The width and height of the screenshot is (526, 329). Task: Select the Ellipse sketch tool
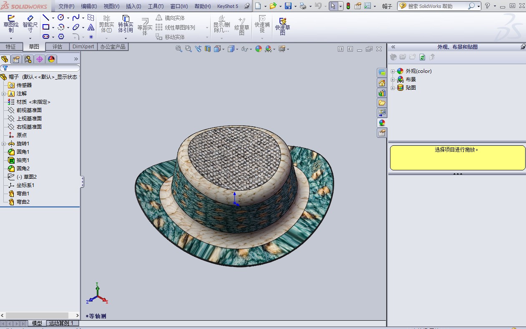pos(76,27)
